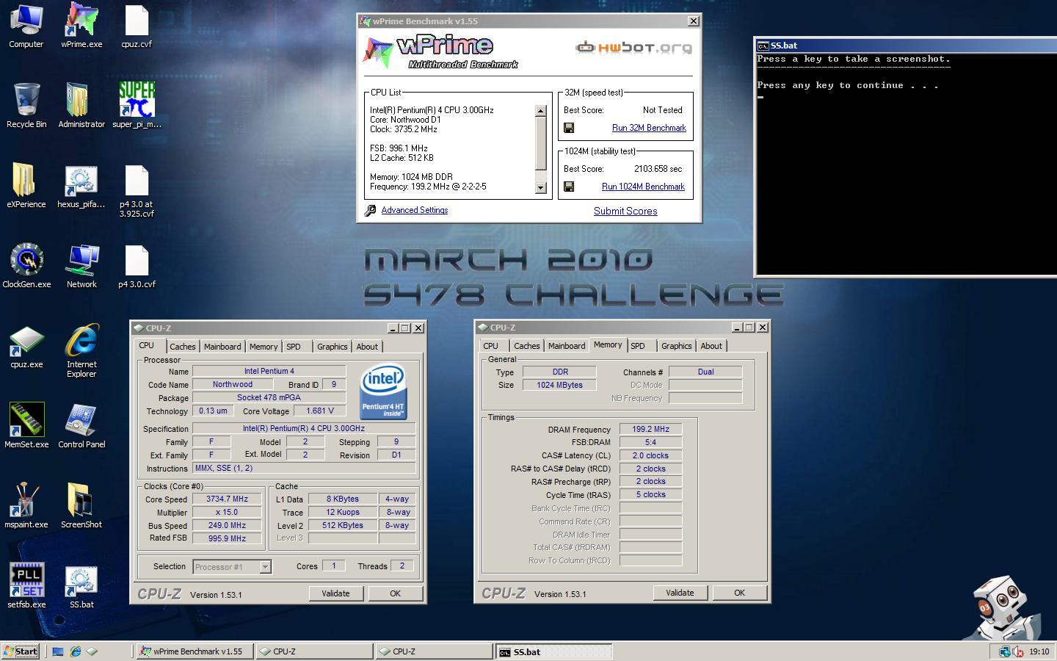Click Specification field Pentium 4 3.00GHz
This screenshot has width=1057, height=661.
304,428
